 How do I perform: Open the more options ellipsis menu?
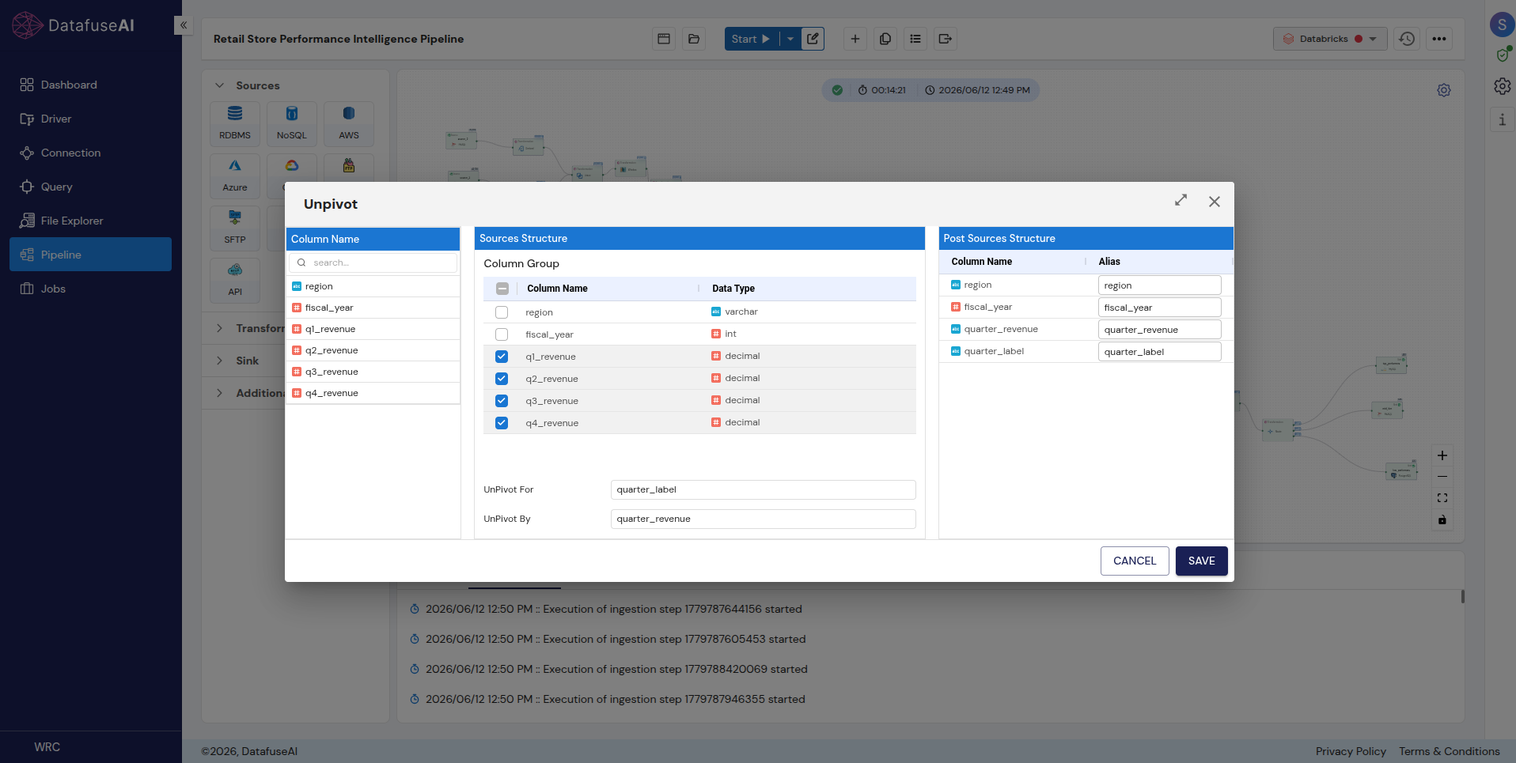[x=1439, y=39]
